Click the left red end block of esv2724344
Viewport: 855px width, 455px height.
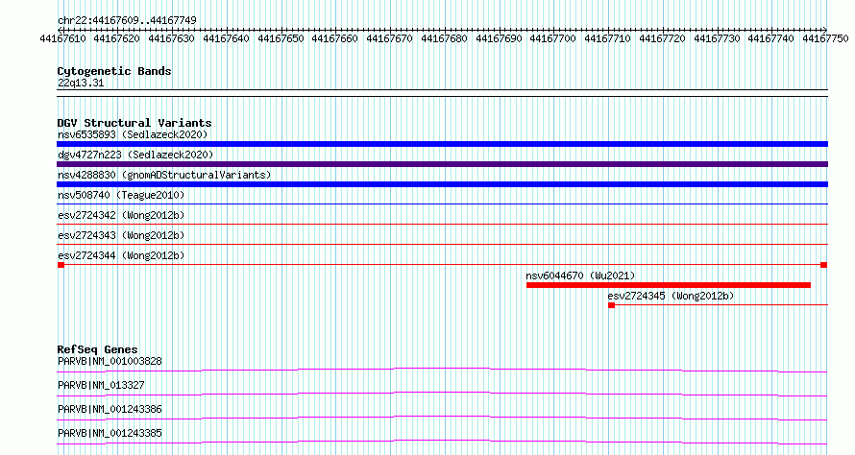click(x=61, y=265)
